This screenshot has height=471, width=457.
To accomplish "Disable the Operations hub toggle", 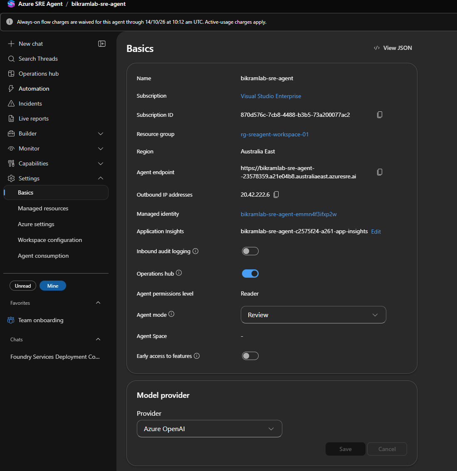I will pos(250,274).
